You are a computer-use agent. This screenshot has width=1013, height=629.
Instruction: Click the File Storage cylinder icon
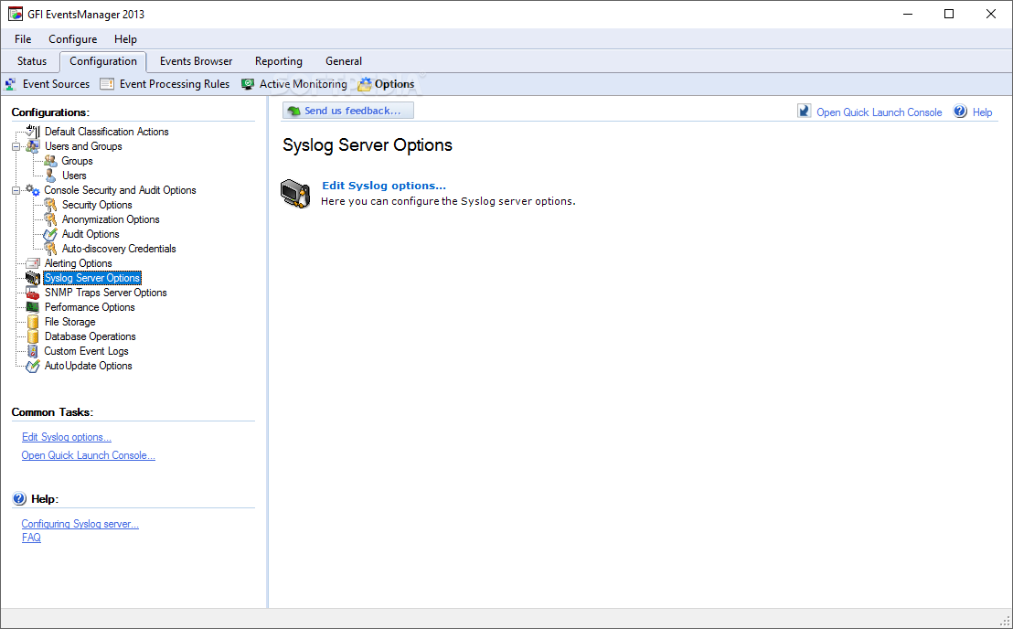point(32,322)
